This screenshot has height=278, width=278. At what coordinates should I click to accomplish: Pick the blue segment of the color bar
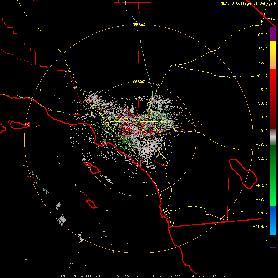(x=273, y=220)
